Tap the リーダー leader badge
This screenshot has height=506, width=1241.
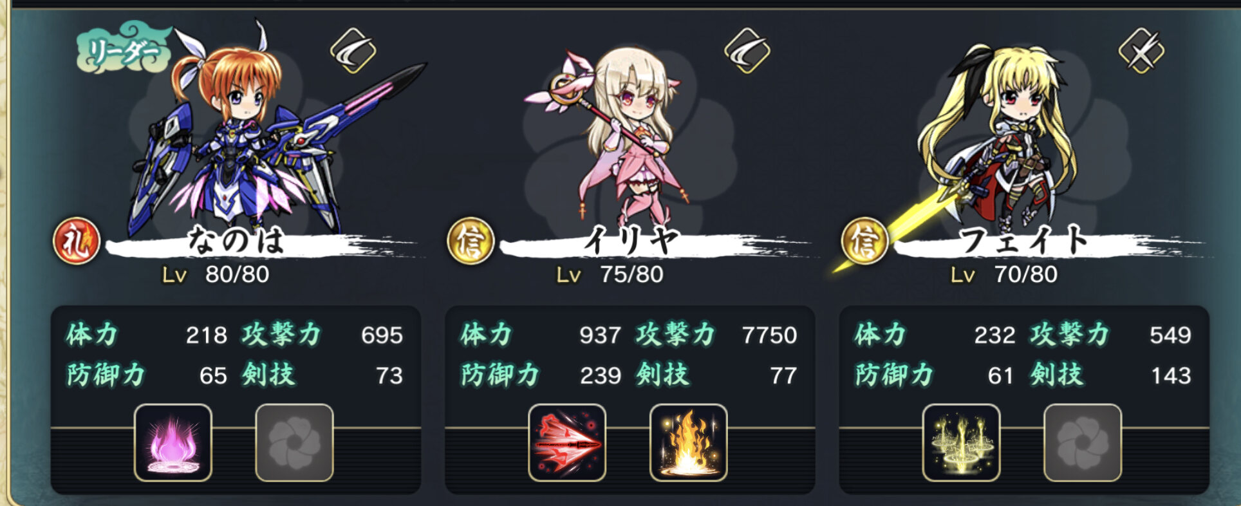124,48
